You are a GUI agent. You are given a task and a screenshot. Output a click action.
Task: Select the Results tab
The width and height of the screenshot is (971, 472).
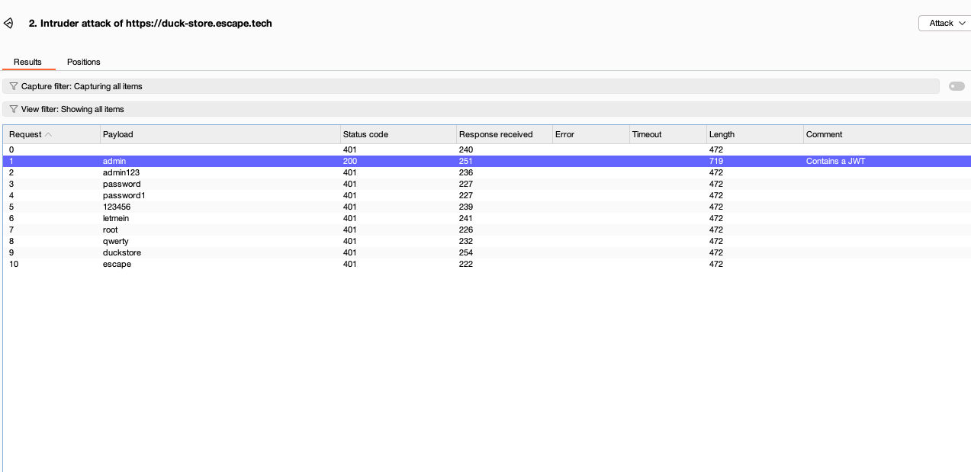pyautogui.click(x=28, y=62)
